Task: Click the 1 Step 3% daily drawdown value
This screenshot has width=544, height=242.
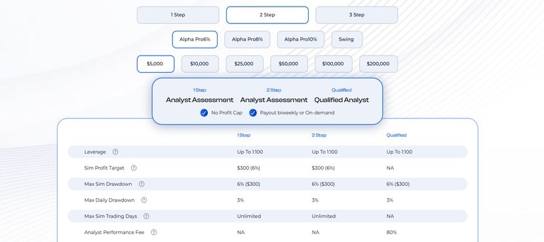Action: (240, 200)
